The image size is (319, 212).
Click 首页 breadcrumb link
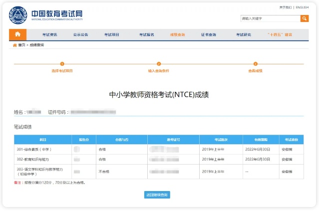(x=21, y=45)
